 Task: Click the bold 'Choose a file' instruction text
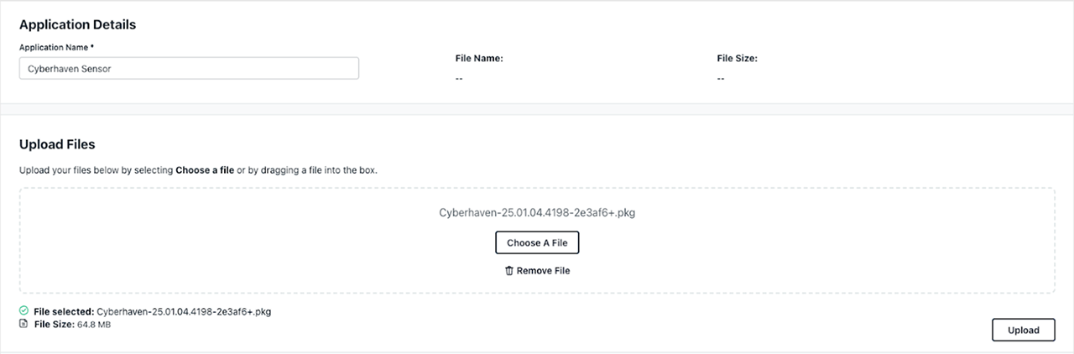coord(205,170)
